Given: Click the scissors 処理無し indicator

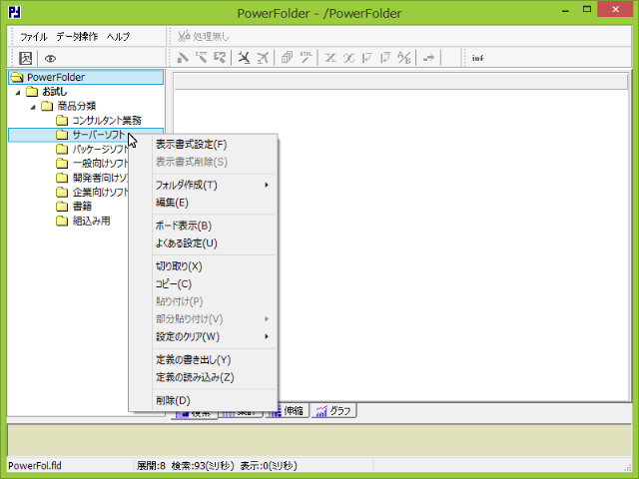Looking at the screenshot, I should coord(204,37).
